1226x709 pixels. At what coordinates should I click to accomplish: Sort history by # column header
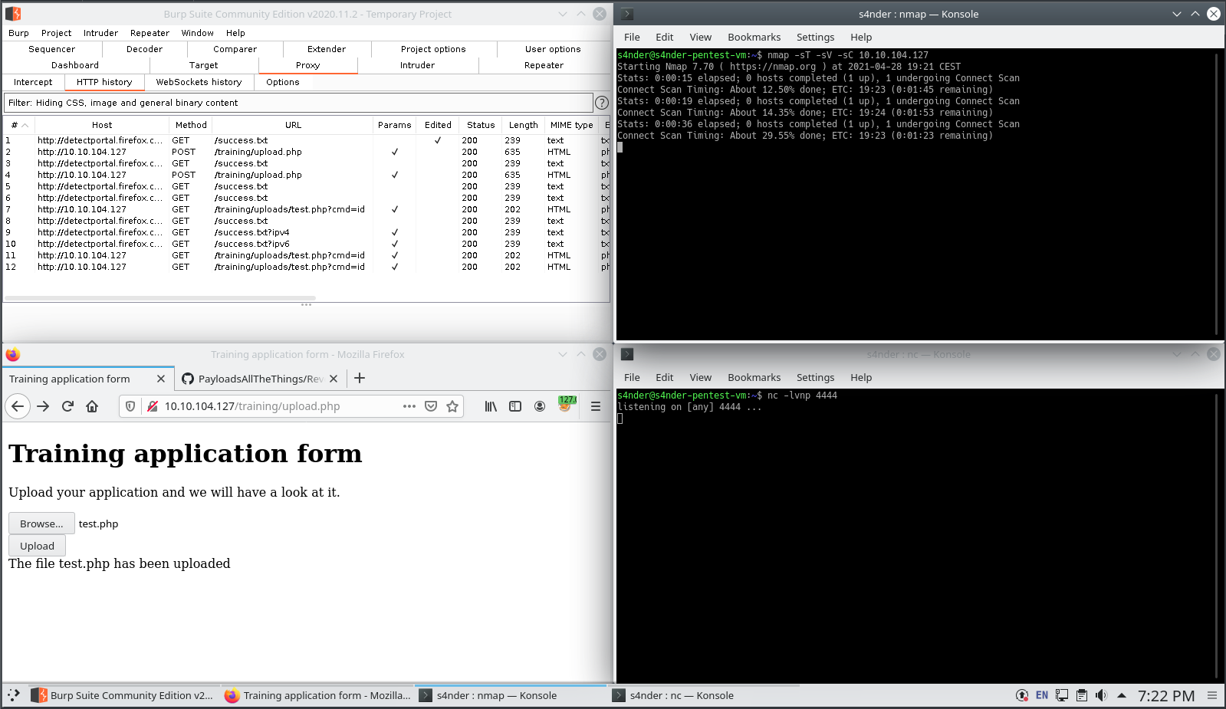(x=19, y=125)
